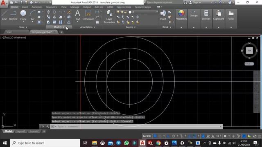Open the Insert ribbon tab
Viewport: 262px width, 147px height.
tap(25, 7)
